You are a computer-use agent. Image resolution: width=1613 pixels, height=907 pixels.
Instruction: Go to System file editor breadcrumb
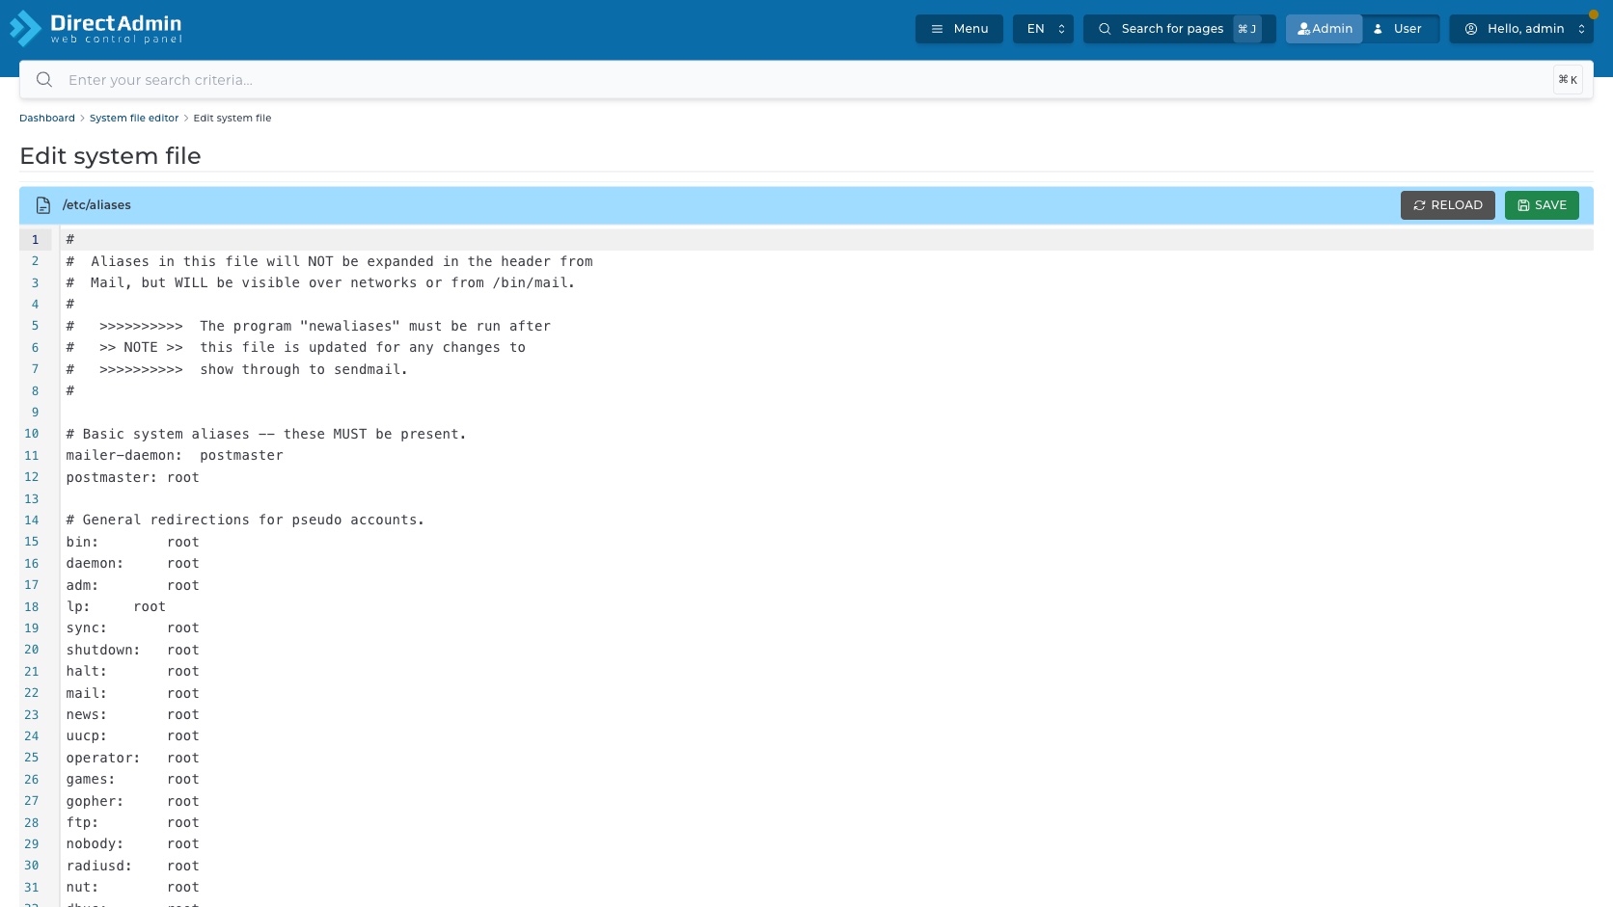tap(134, 118)
